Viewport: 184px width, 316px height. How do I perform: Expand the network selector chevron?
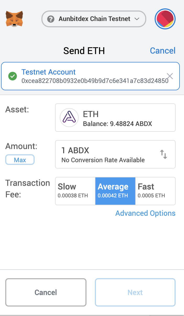tap(137, 19)
